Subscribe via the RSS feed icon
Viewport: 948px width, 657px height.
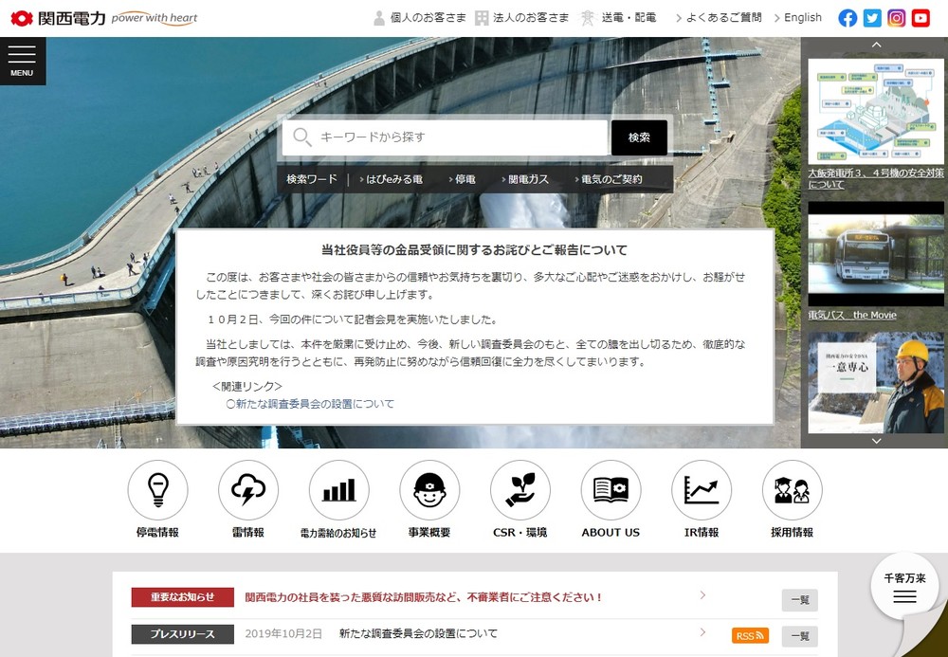point(748,634)
